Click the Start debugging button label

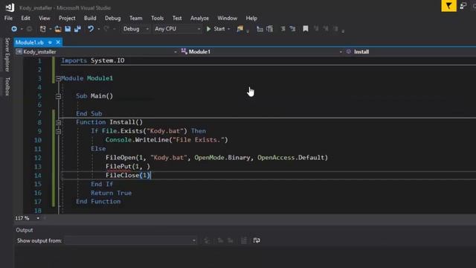(x=219, y=29)
